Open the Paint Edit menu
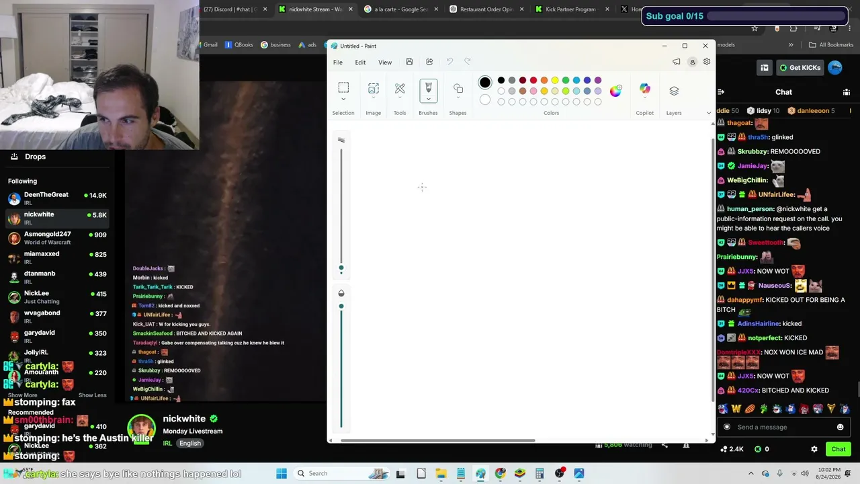The height and width of the screenshot is (484, 860). pos(360,63)
